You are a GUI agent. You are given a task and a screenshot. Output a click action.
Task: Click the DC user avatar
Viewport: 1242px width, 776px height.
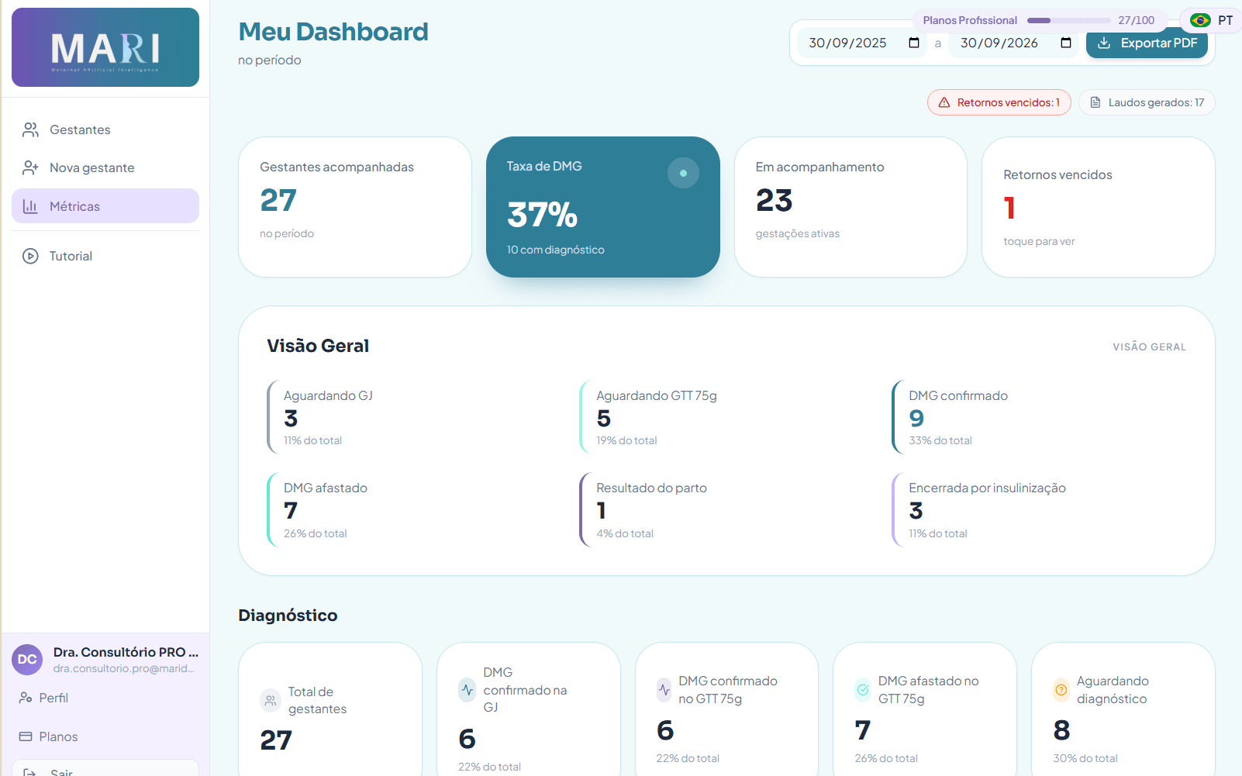(x=27, y=660)
